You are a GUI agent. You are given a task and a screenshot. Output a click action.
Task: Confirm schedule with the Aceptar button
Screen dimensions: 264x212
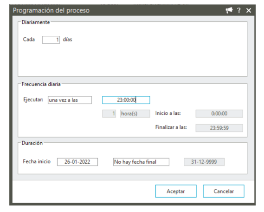[x=176, y=191]
